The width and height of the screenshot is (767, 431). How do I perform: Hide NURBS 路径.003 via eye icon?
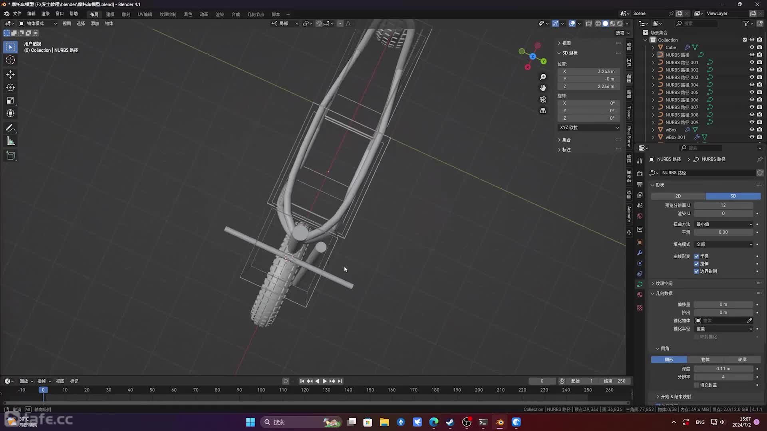pyautogui.click(x=752, y=77)
